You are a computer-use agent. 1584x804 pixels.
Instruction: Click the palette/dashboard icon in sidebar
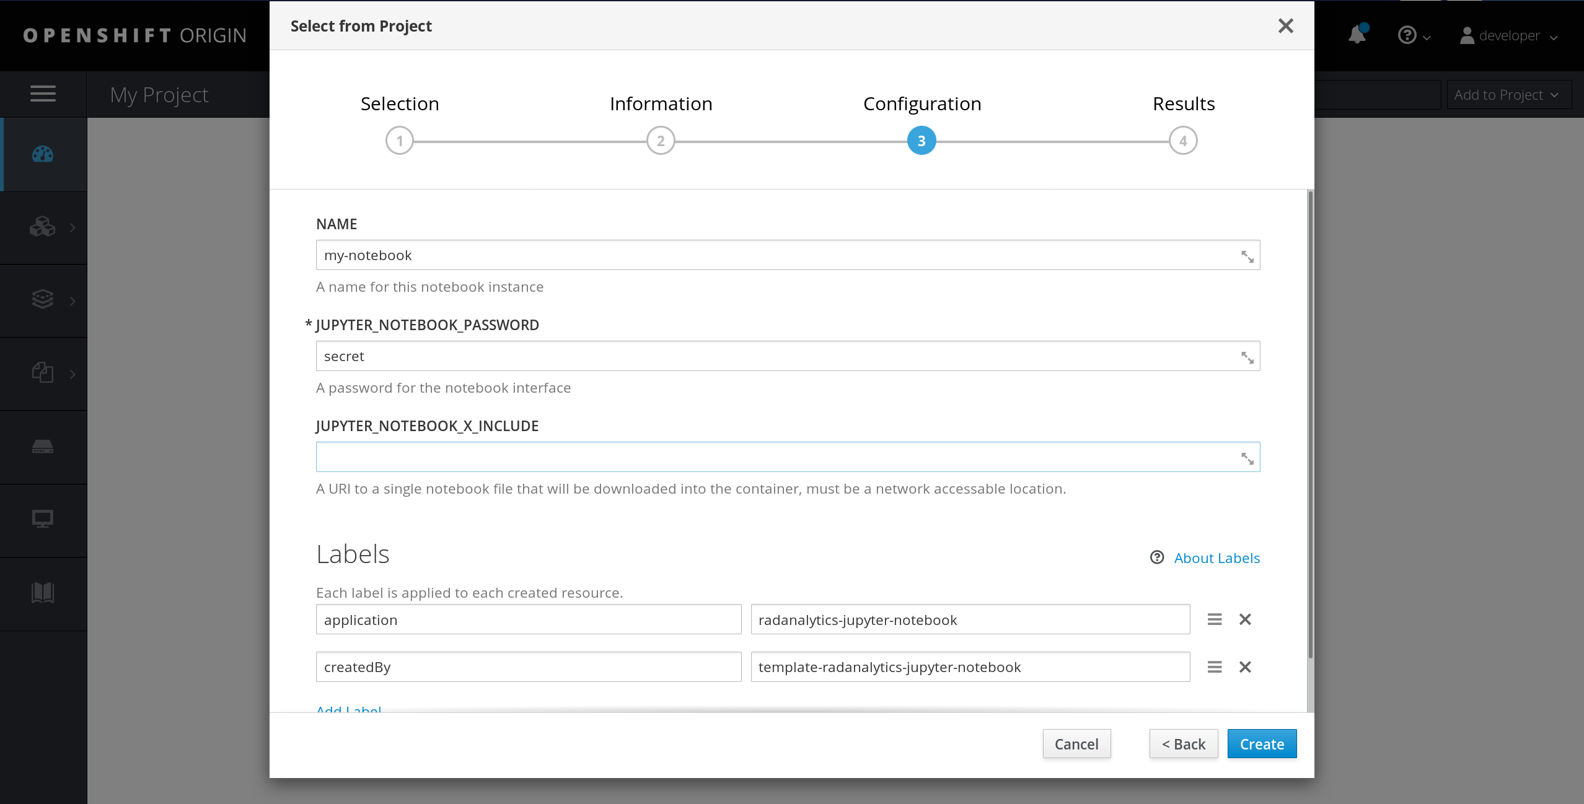(x=41, y=155)
